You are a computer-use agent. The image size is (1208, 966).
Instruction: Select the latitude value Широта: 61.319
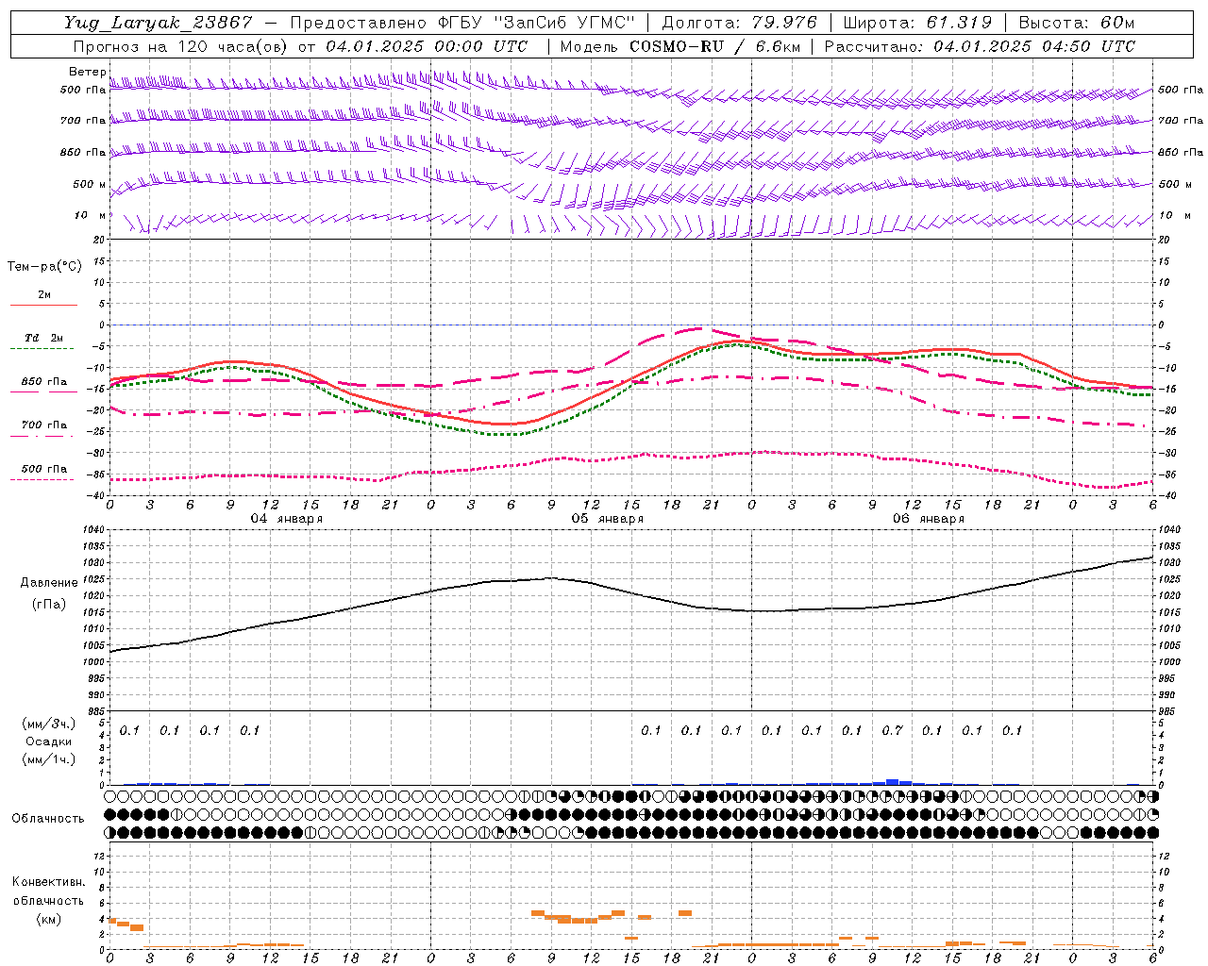click(x=917, y=23)
